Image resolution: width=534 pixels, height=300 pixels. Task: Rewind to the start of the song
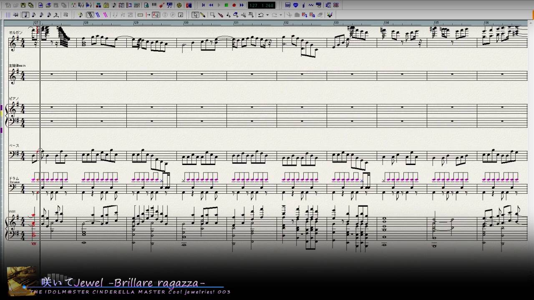pos(203,5)
